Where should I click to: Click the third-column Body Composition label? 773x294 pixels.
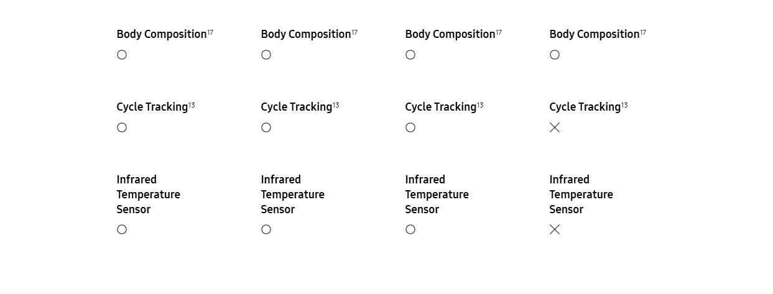450,34
